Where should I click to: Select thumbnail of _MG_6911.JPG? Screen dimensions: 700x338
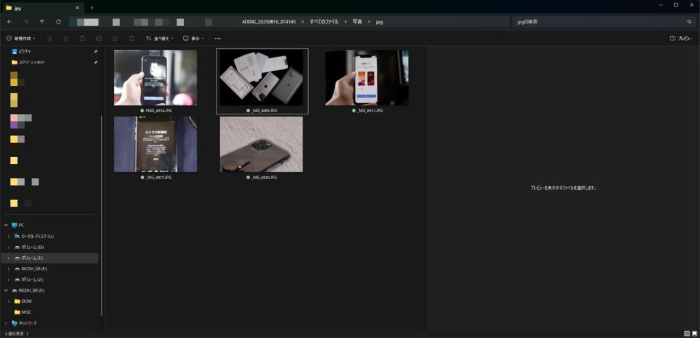367,78
